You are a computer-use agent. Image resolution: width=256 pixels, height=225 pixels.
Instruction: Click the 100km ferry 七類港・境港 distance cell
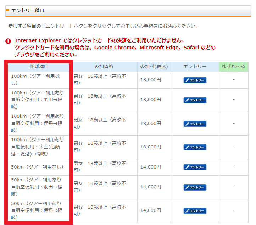[x=39, y=147]
